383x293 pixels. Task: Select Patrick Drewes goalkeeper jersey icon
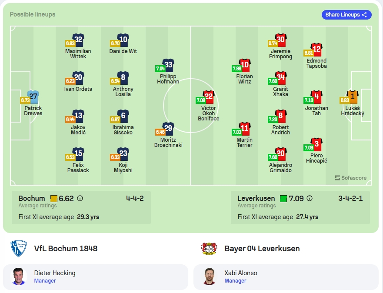33,97
